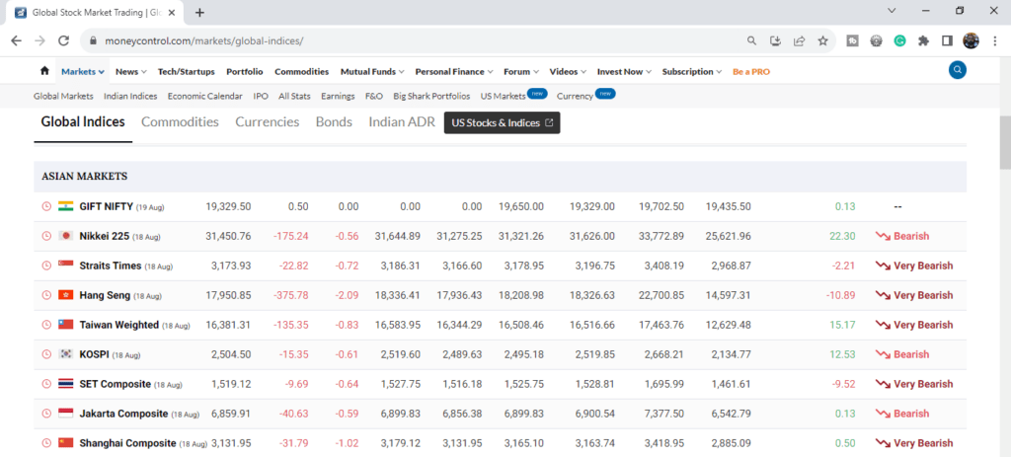Screen dimensions: 1011x457
Task: Switch to the Bonds tab
Action: tap(334, 121)
